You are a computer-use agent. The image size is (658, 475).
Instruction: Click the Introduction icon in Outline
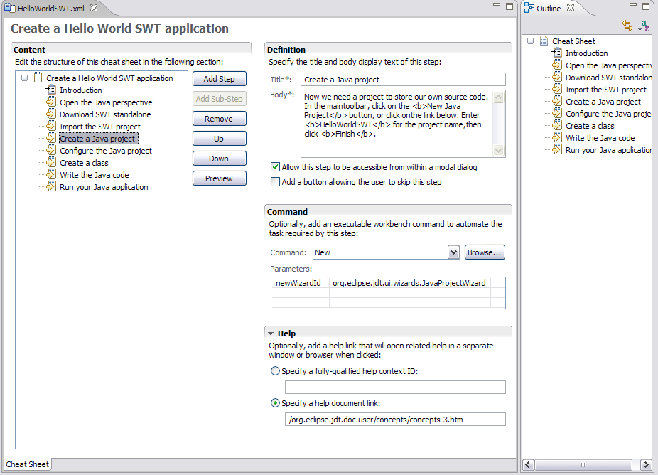(x=557, y=53)
